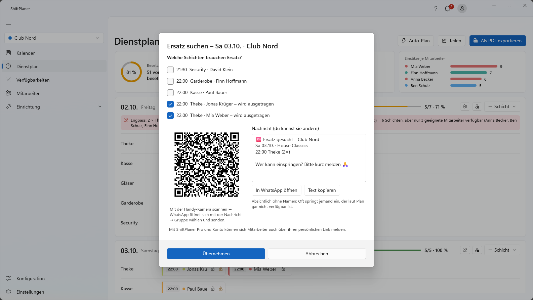The height and width of the screenshot is (300, 533).
Task: Toggle the 21:30 Security David Klein checkbox
Action: click(x=170, y=70)
